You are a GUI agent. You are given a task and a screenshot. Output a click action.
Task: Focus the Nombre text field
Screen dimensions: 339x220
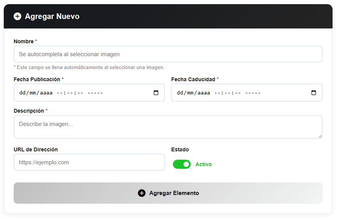[x=168, y=54]
